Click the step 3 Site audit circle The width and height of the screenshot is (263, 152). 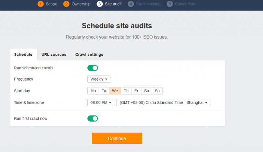click(x=100, y=4)
